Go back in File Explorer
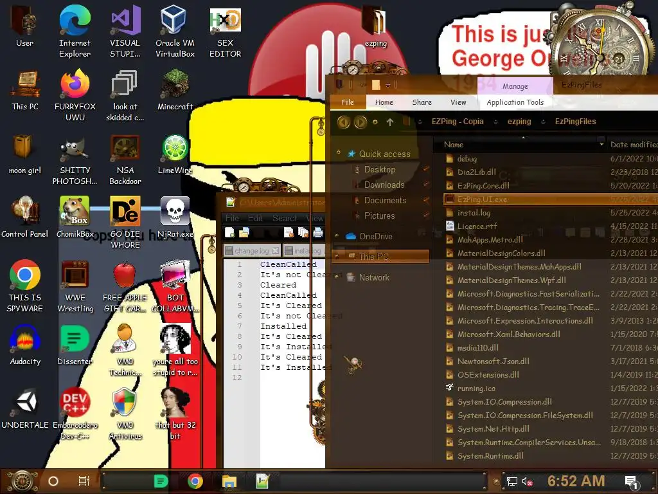This screenshot has height=494, width=658. (343, 122)
